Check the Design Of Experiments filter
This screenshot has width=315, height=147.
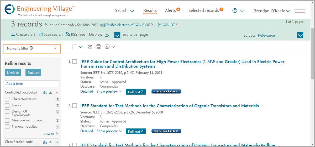[7, 111]
